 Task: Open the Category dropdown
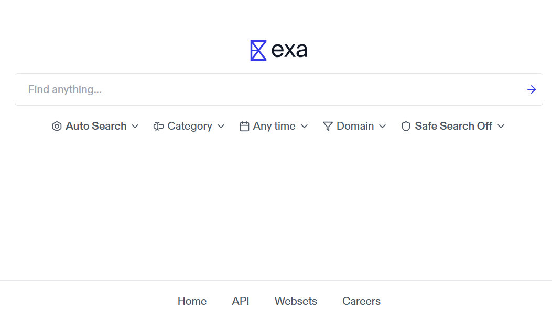(190, 126)
